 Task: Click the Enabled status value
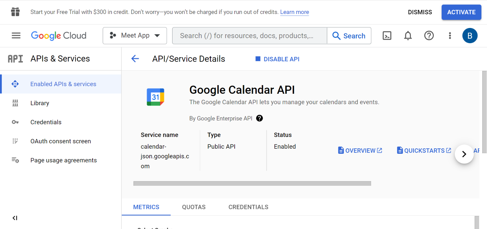(285, 146)
